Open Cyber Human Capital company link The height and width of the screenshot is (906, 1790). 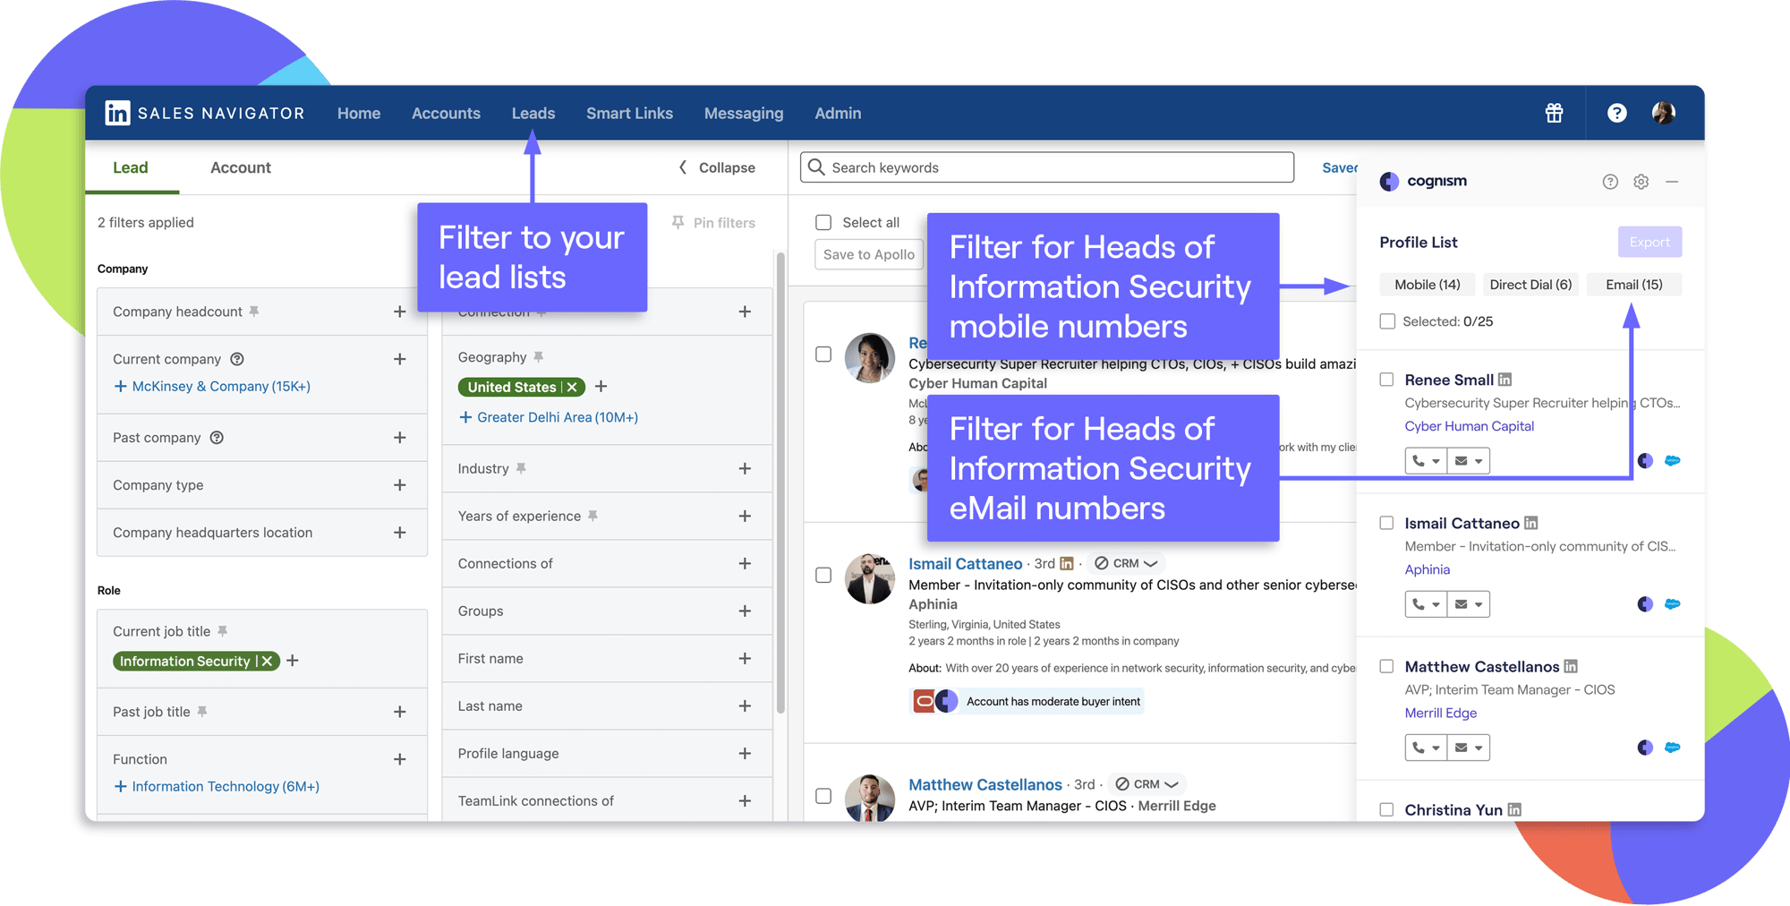point(1469,426)
